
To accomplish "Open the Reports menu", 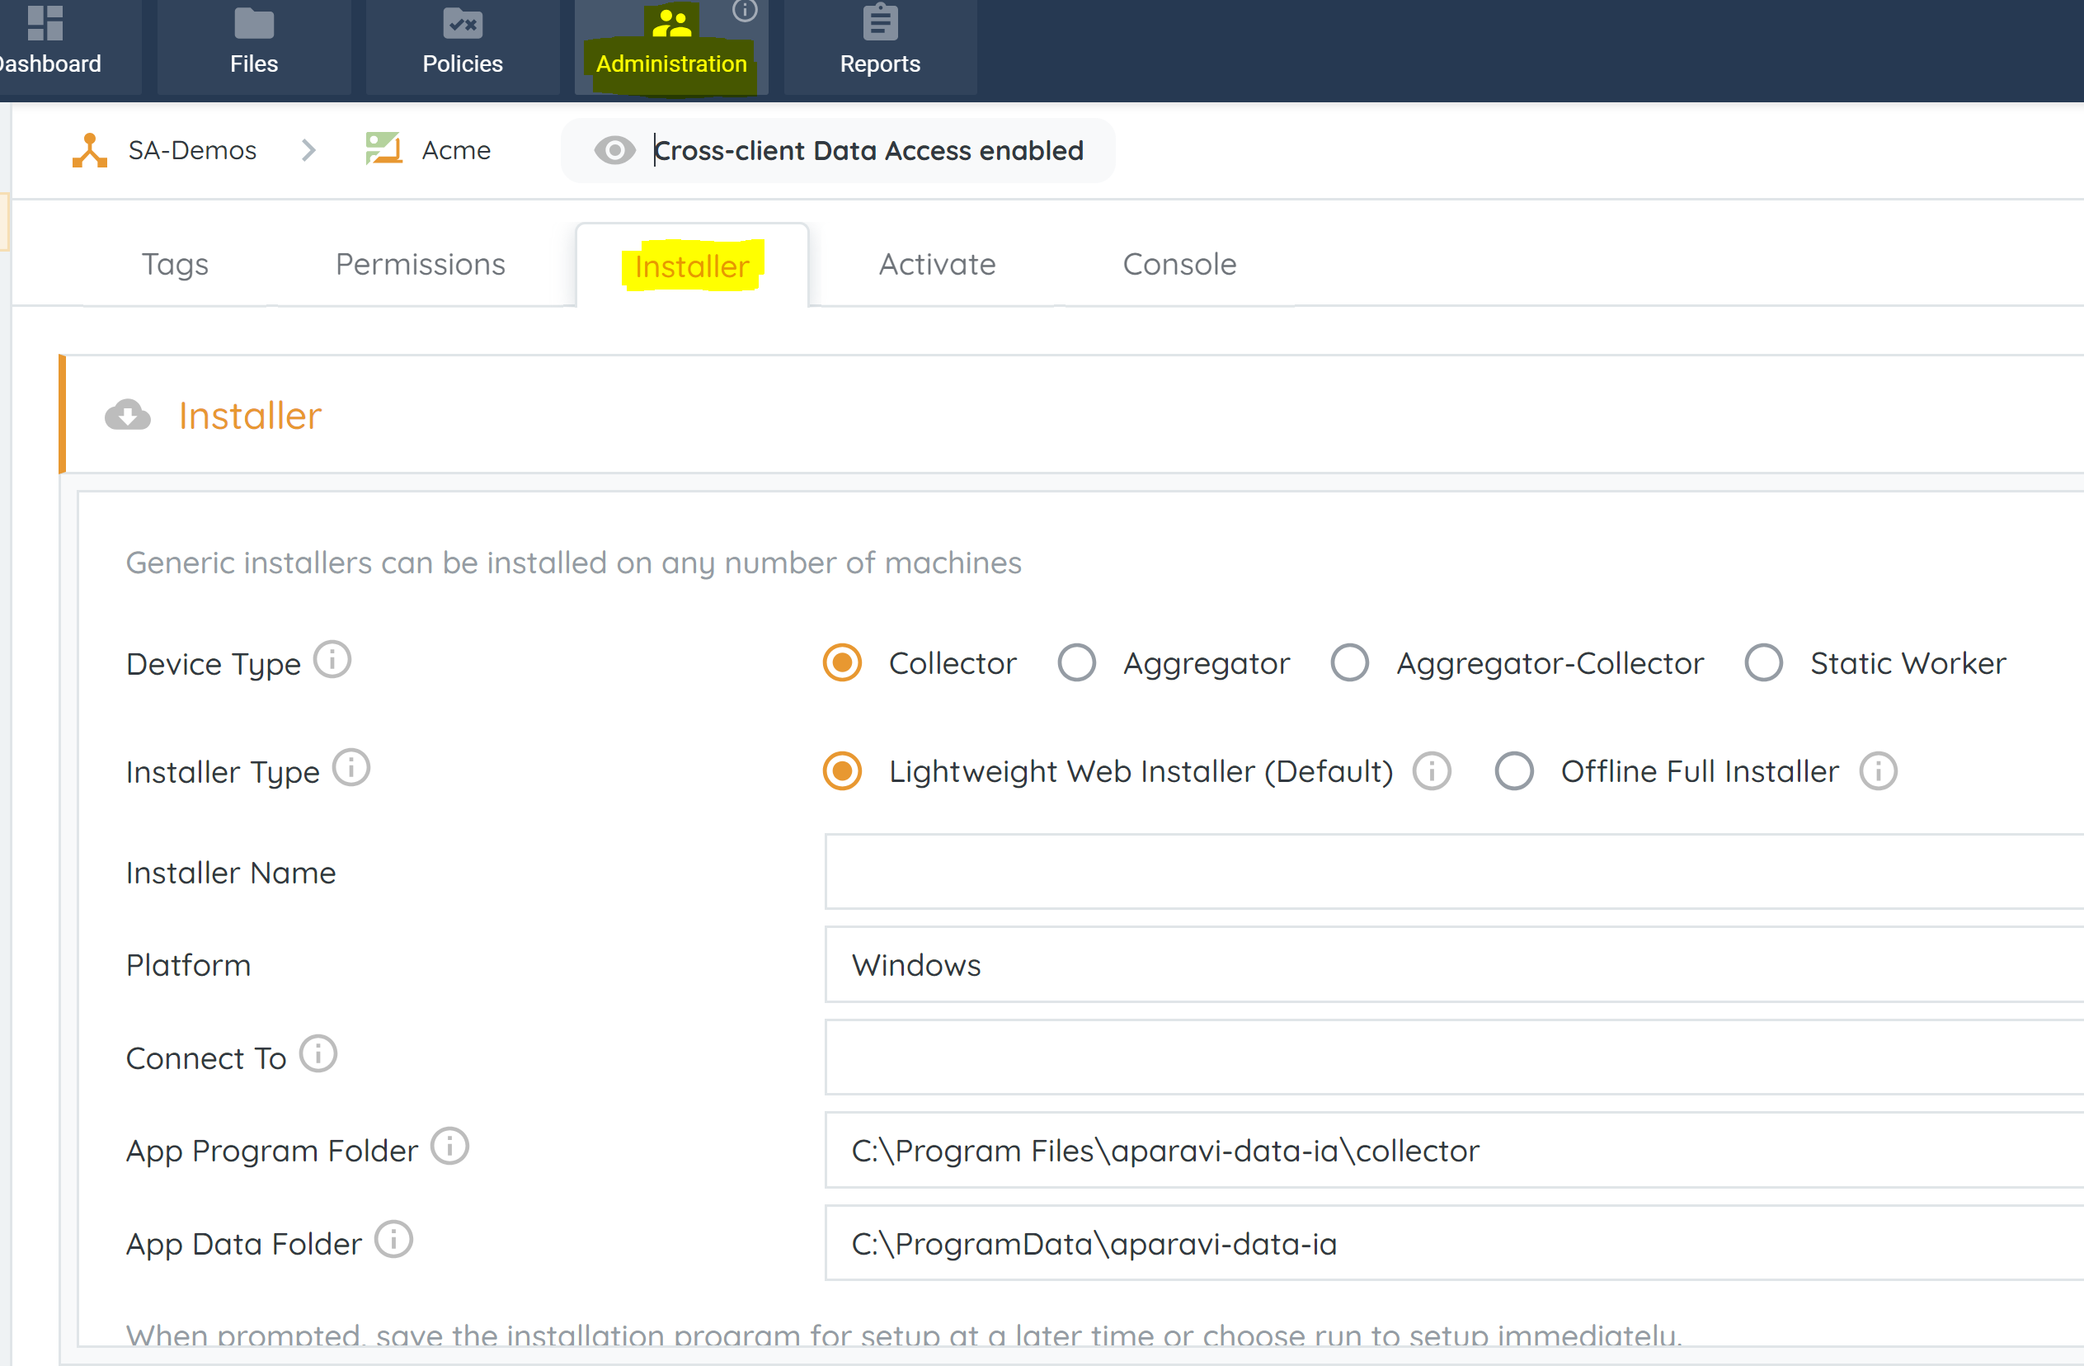I will [879, 44].
